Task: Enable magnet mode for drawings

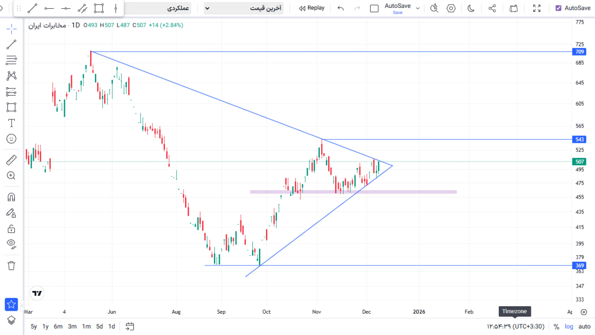Action: [12, 197]
